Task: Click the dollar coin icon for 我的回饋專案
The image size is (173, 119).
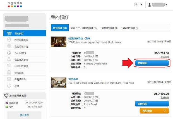Action: (9, 39)
